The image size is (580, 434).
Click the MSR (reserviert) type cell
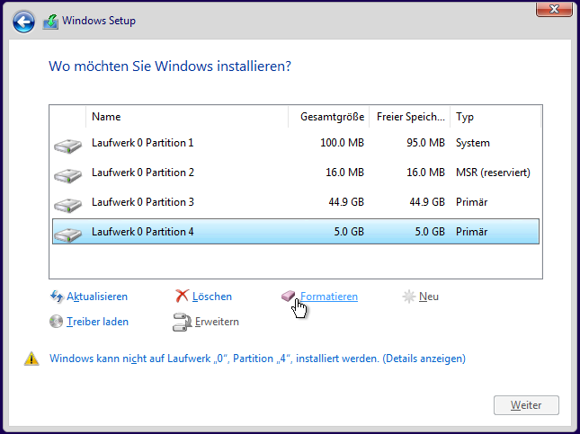pyautogui.click(x=493, y=173)
